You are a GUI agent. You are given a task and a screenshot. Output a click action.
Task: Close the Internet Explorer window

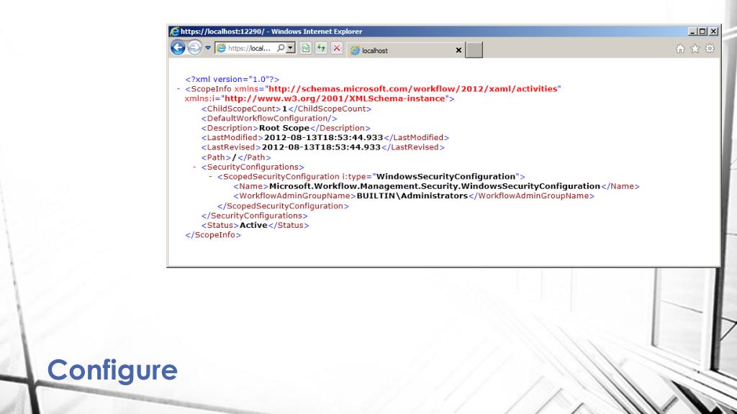713,32
